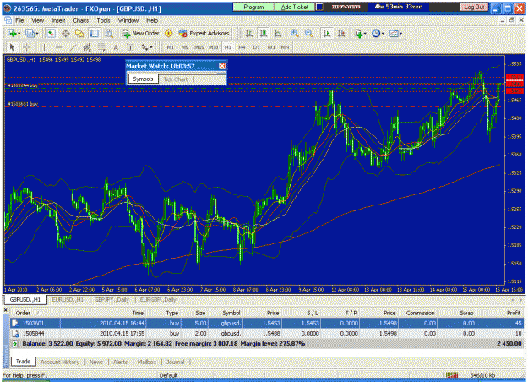Switch timeframe to M5

[x=184, y=47]
